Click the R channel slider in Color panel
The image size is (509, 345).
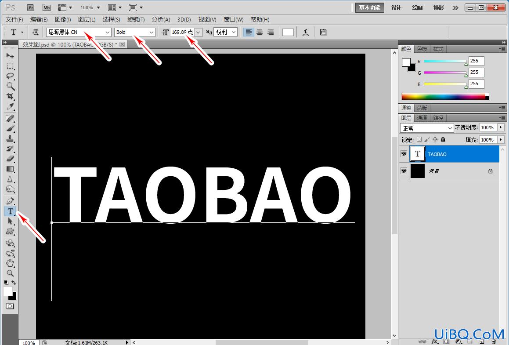tap(445, 61)
